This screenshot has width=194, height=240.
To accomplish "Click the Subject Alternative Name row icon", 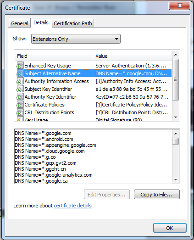I will (x=20, y=73).
